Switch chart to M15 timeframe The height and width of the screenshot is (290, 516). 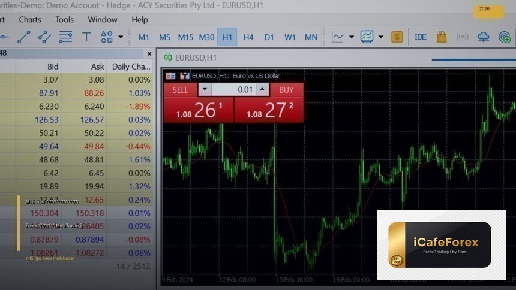pyautogui.click(x=185, y=37)
